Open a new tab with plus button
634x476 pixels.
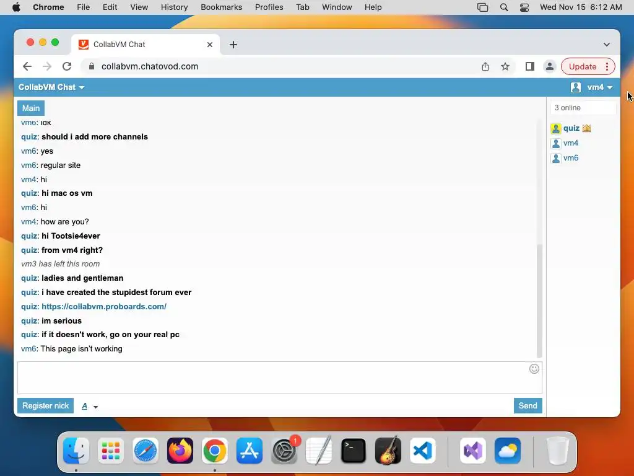coord(233,45)
